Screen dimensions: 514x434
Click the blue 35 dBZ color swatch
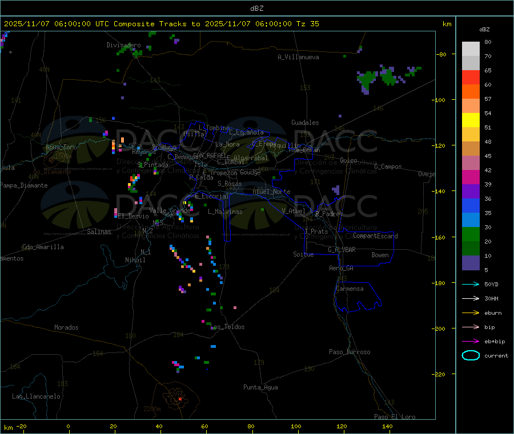pyautogui.click(x=471, y=205)
